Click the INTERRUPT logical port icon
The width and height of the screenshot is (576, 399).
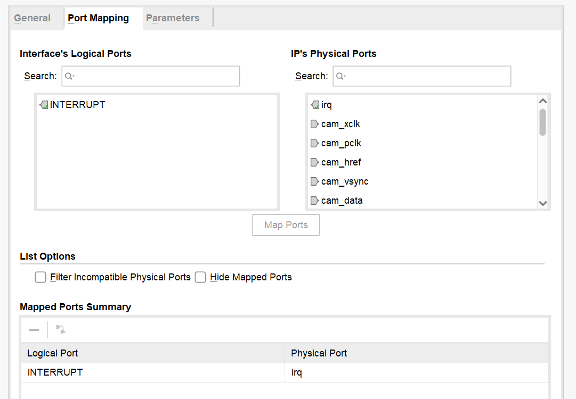(44, 105)
